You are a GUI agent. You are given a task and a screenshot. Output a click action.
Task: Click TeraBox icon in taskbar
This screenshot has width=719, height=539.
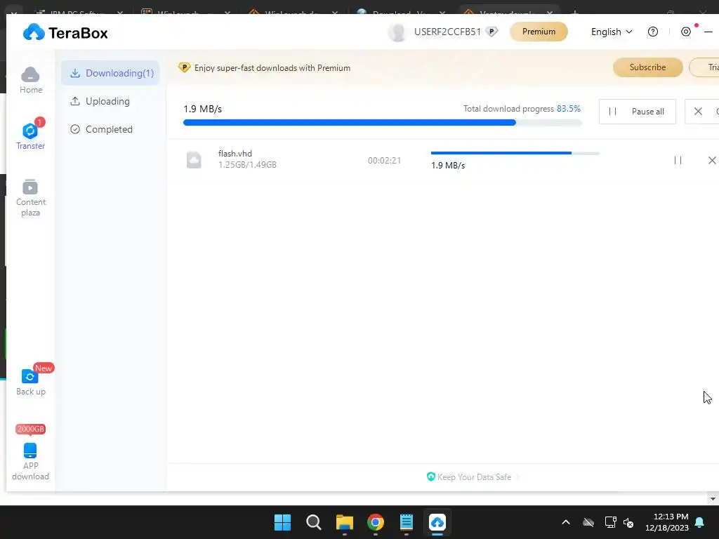click(x=437, y=522)
